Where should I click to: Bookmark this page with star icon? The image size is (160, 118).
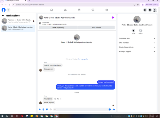[x=138, y=5]
